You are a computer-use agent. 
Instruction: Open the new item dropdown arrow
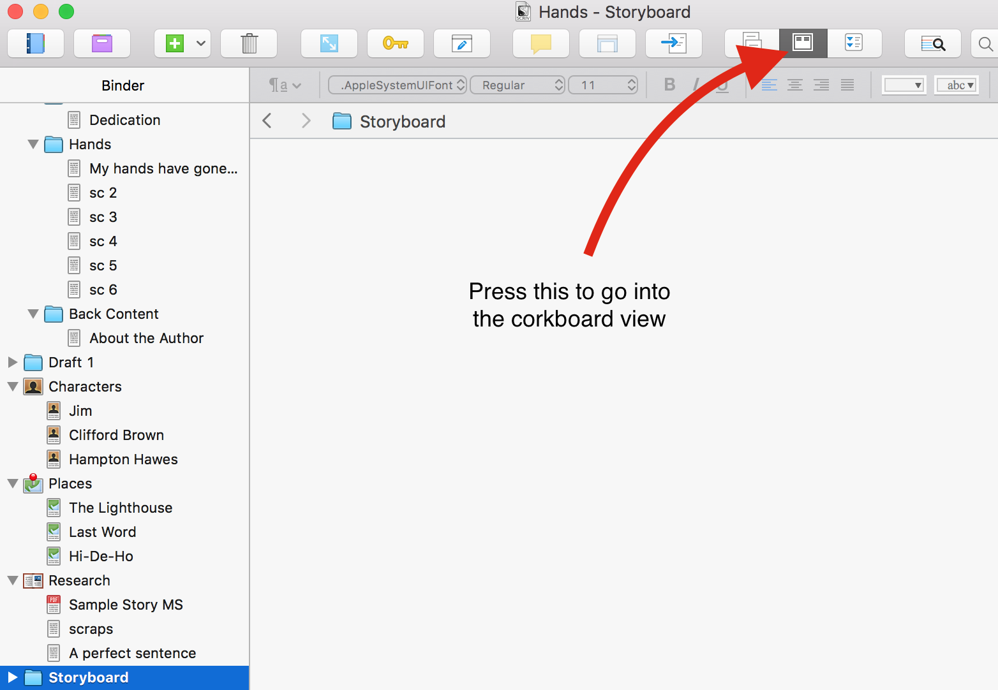pyautogui.click(x=202, y=43)
